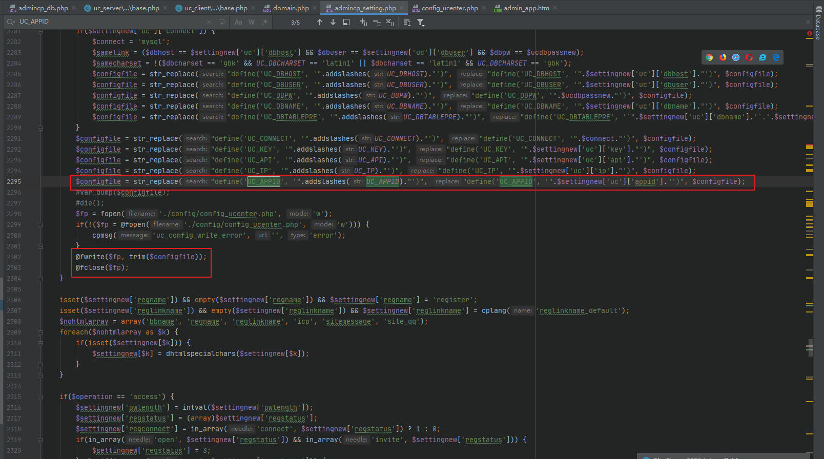Select all search occurrences

tap(390, 22)
